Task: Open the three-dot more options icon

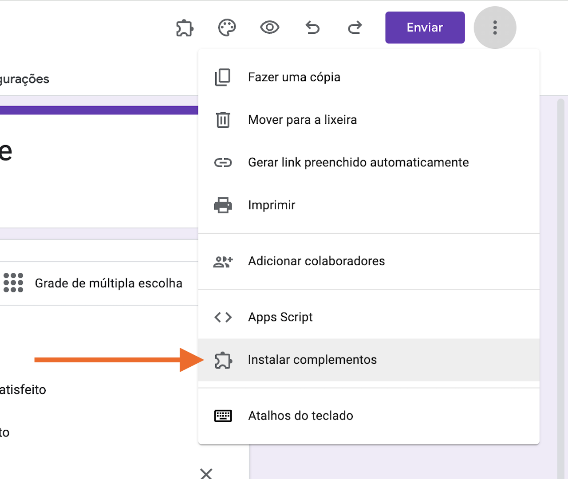Action: click(x=495, y=27)
